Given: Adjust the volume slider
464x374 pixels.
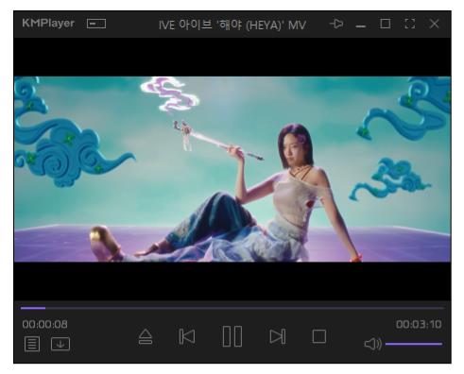Looking at the screenshot, I should 414,344.
